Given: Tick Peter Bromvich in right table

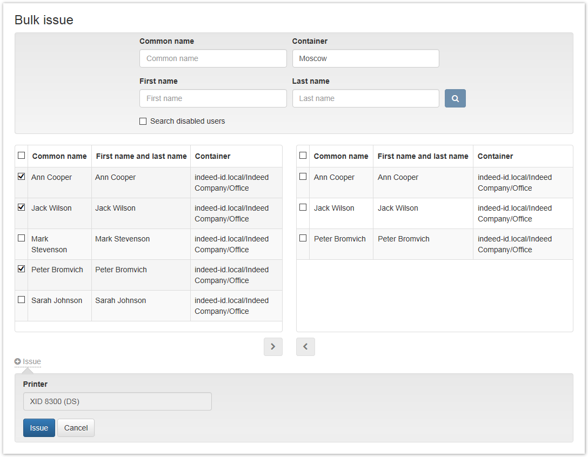Looking at the screenshot, I should click(x=303, y=238).
